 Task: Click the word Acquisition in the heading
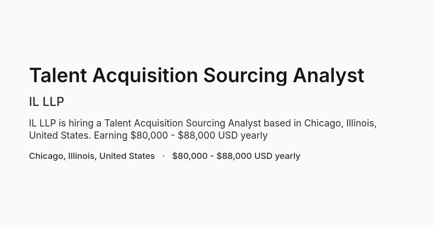coord(145,76)
